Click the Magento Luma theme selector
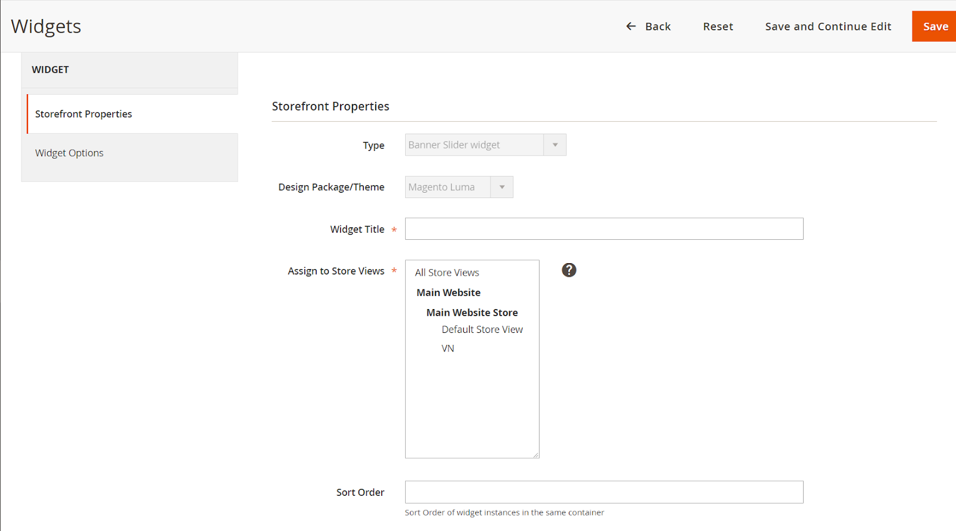This screenshot has width=956, height=531. tap(448, 187)
